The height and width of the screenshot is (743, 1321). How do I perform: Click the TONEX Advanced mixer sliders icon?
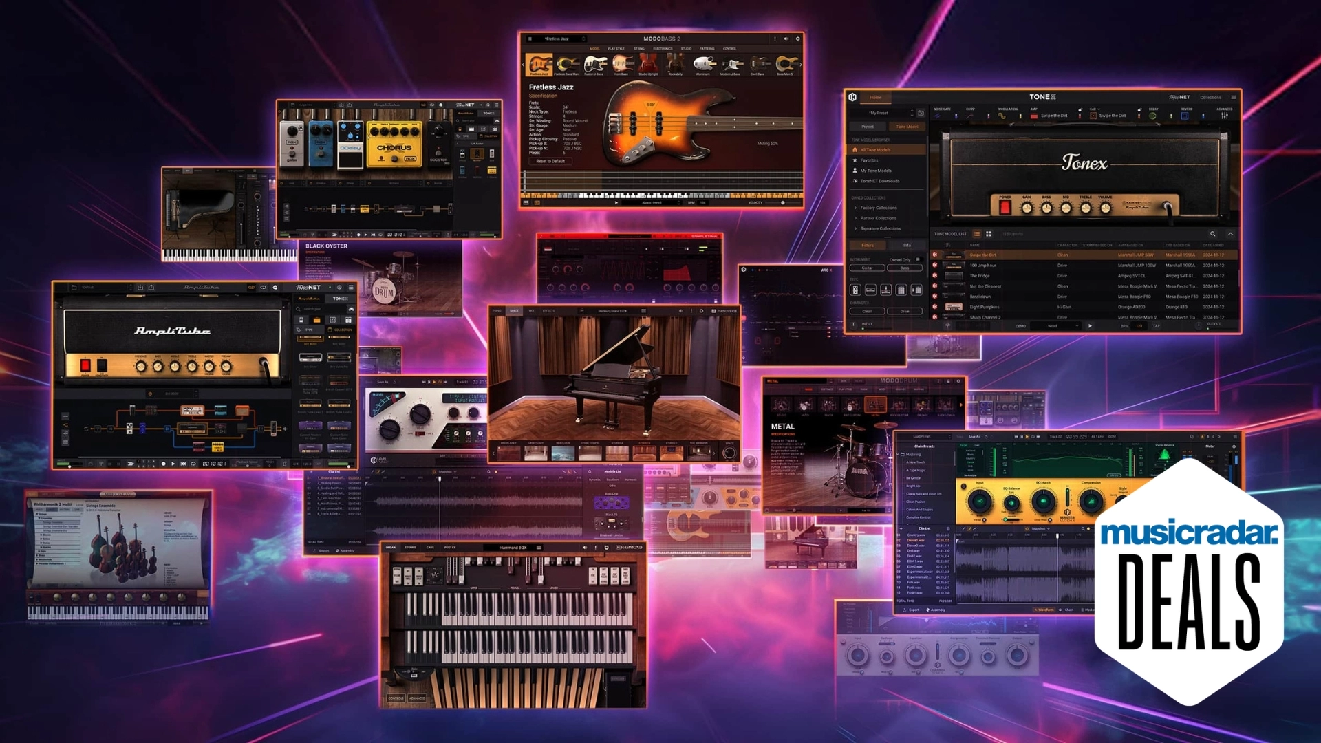(1225, 116)
